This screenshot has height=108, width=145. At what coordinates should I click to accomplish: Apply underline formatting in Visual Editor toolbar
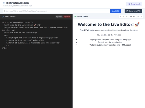click(x=127, y=17)
